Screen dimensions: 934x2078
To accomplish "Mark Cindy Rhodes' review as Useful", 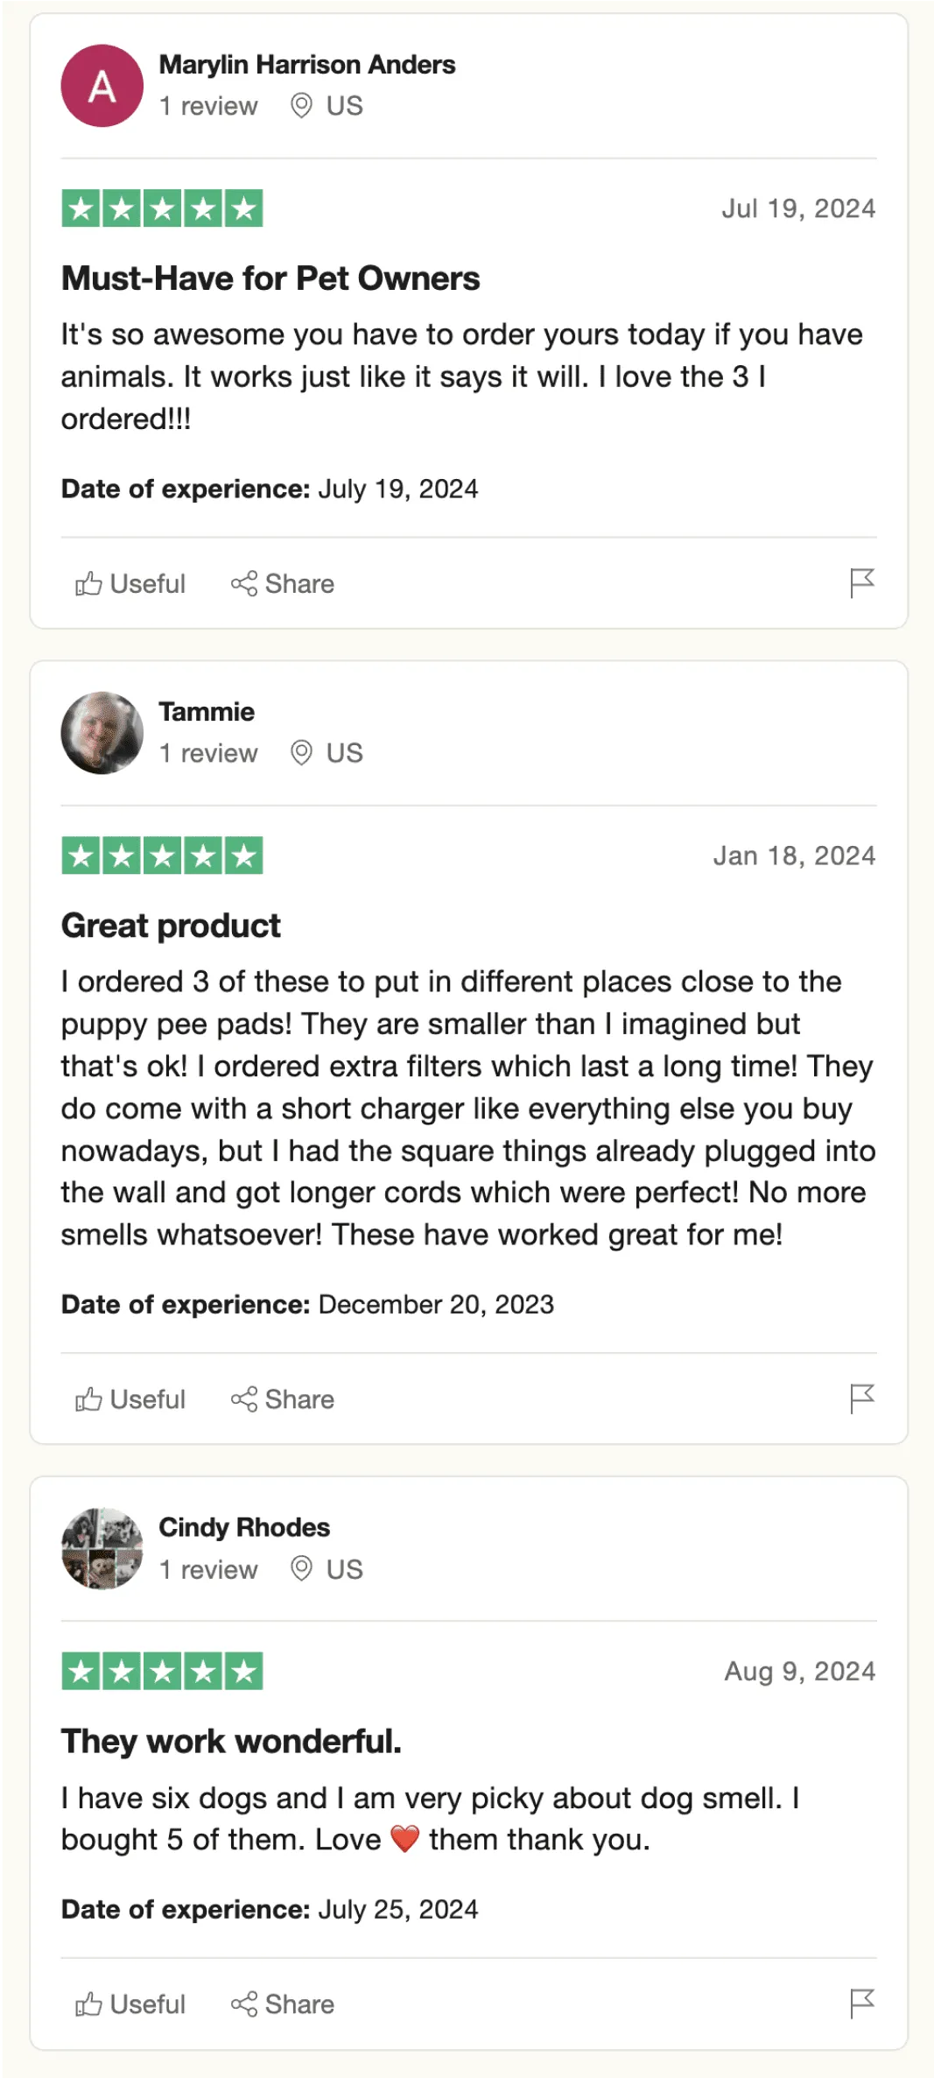I will point(130,2004).
